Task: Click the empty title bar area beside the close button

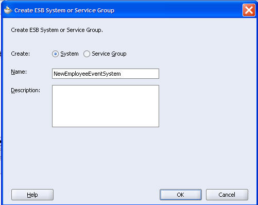Action: click(179, 10)
